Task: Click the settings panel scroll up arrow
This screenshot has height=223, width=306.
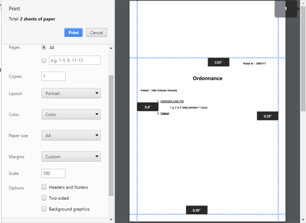Action: pos(111,48)
